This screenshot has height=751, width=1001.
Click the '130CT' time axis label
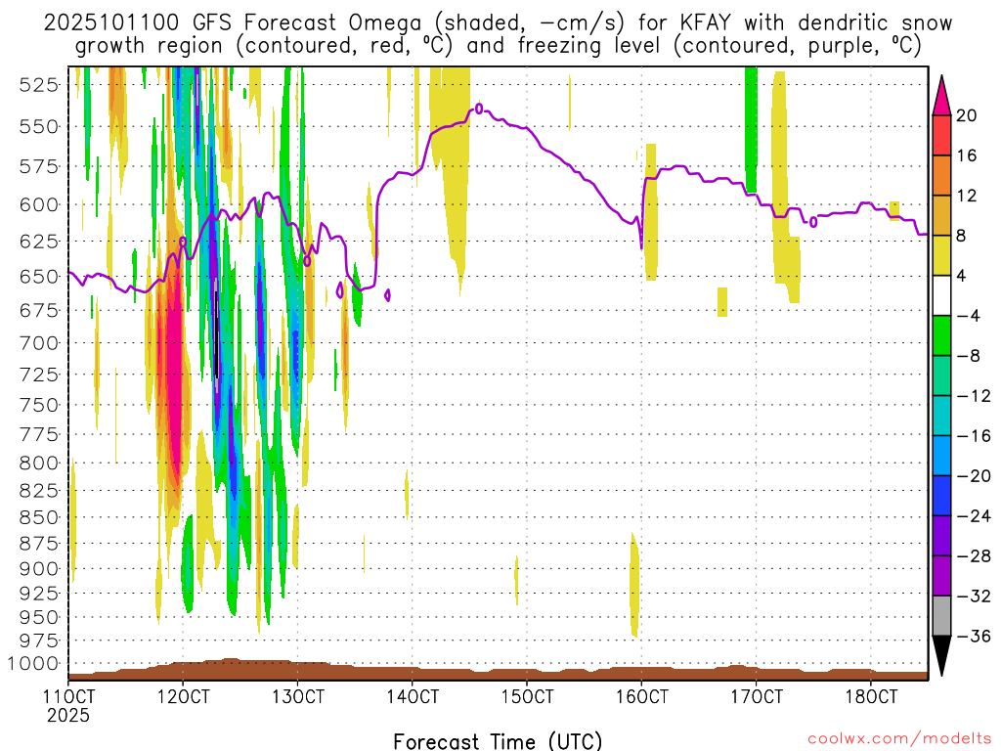point(297,696)
